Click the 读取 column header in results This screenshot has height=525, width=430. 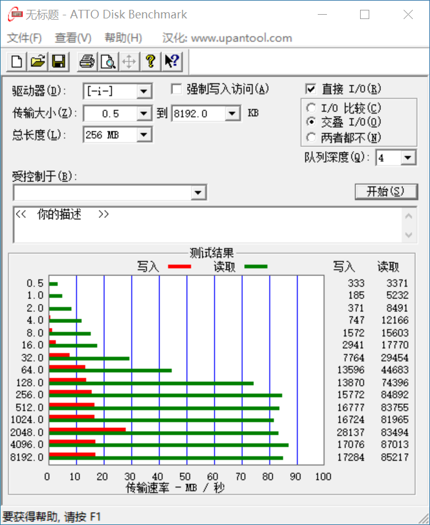[388, 267]
